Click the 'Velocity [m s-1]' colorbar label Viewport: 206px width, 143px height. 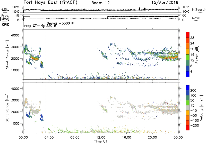click(201, 108)
